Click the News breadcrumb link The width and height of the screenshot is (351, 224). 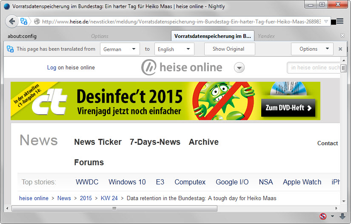point(64,198)
